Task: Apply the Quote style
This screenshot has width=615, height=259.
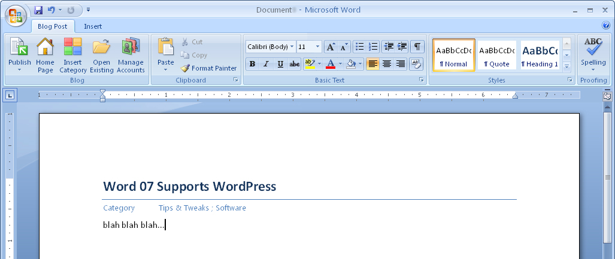Action: pyautogui.click(x=496, y=55)
